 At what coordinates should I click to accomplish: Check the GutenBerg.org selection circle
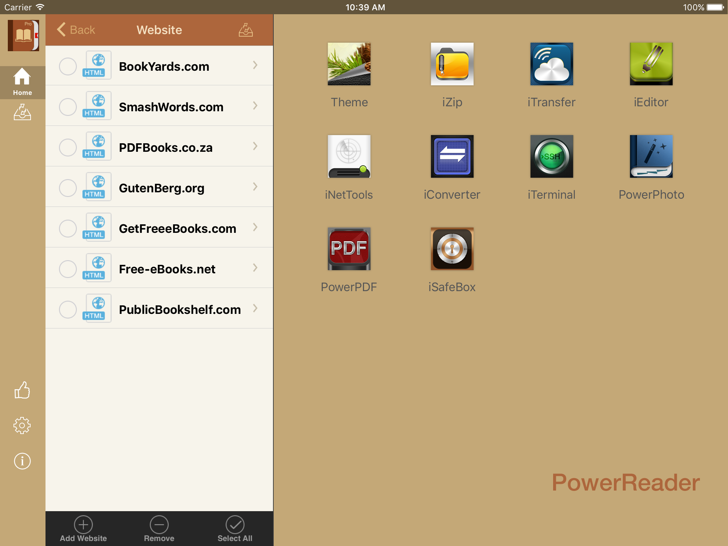coord(68,188)
